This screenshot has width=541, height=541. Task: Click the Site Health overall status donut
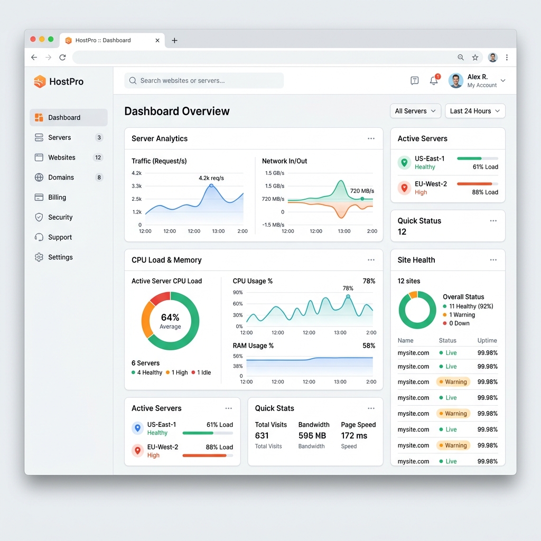pos(417,310)
